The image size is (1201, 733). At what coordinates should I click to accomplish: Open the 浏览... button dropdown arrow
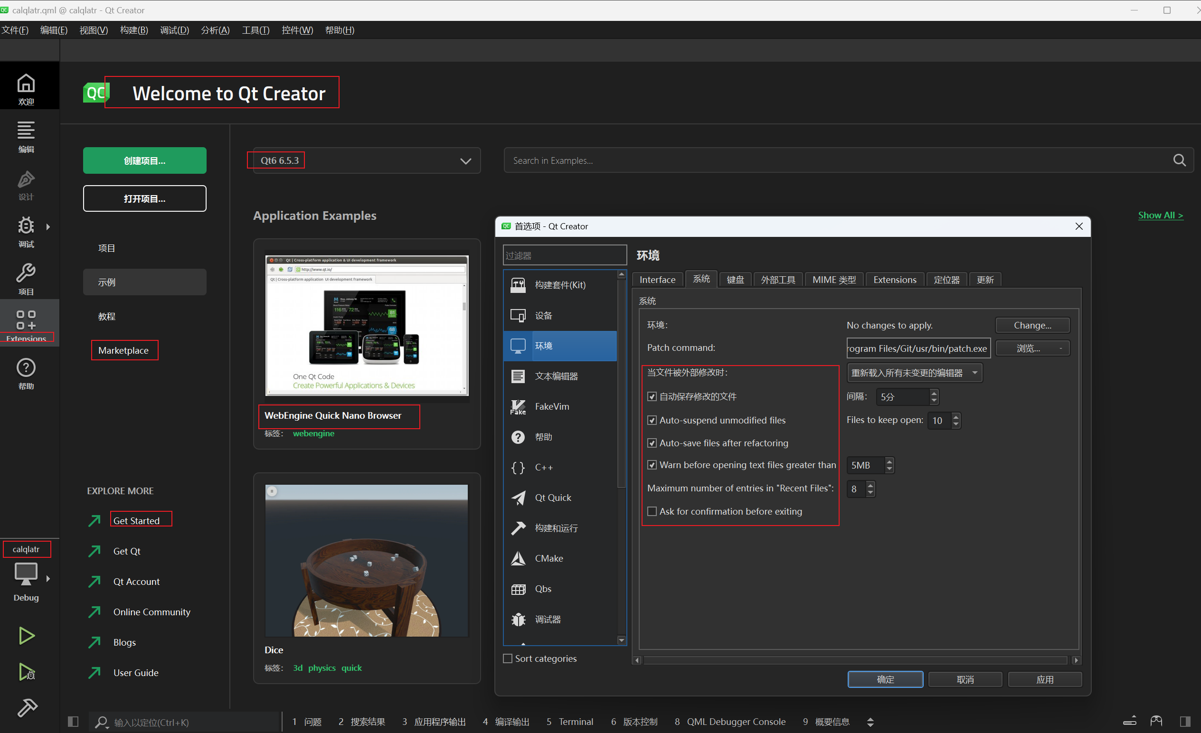1060,348
